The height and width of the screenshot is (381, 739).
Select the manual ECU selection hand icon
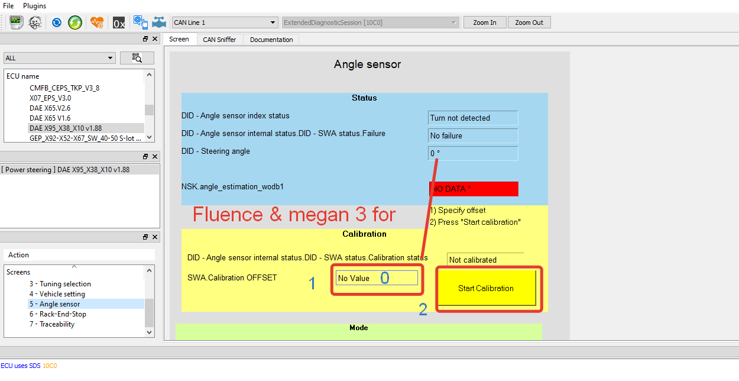(141, 22)
